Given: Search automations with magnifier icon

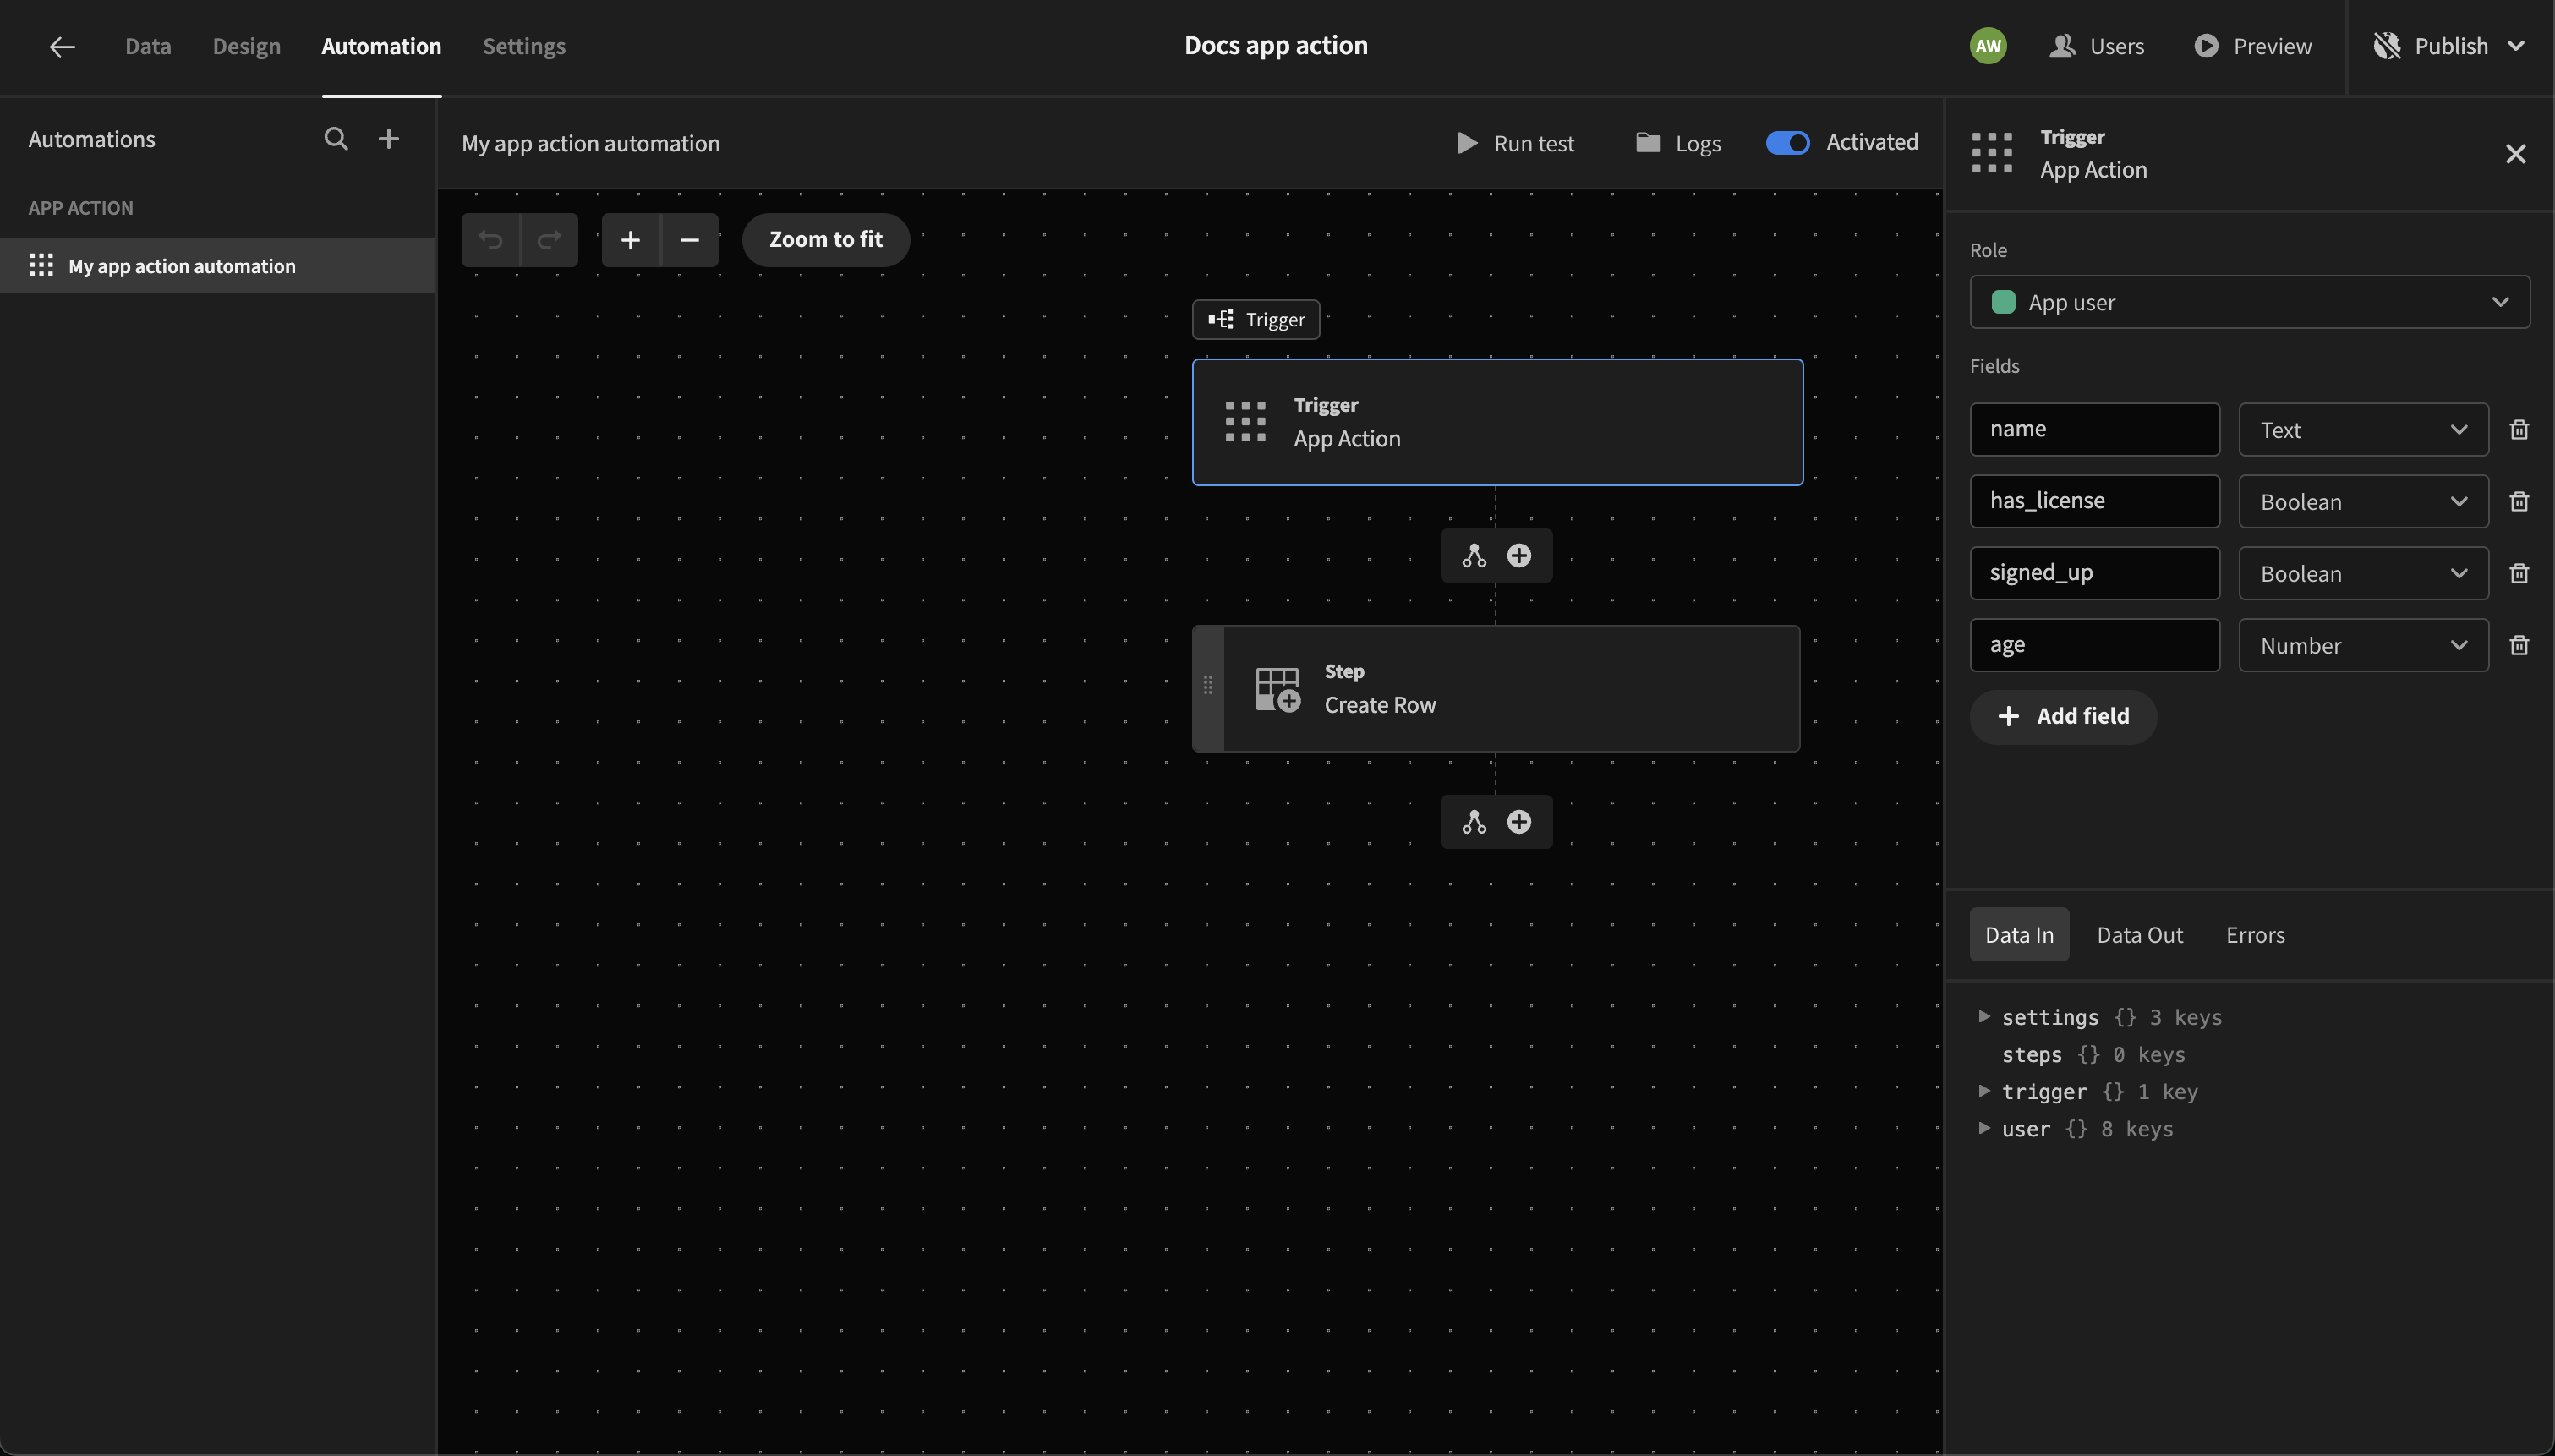Looking at the screenshot, I should tap(336, 139).
